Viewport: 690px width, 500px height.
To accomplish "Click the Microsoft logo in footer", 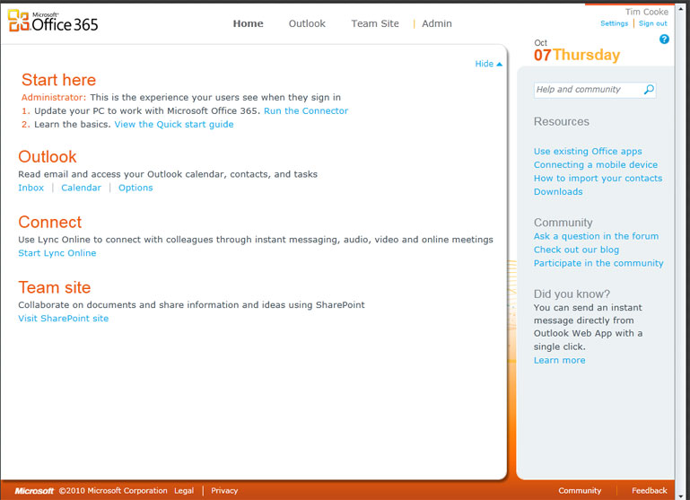I will tap(34, 491).
